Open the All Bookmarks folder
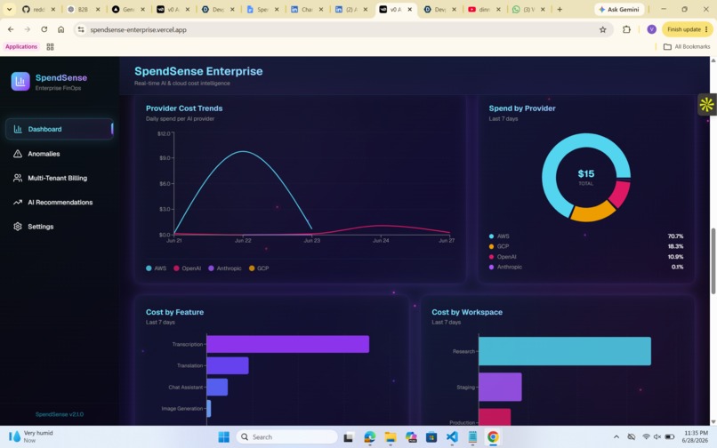The width and height of the screenshot is (717, 448). (x=687, y=46)
